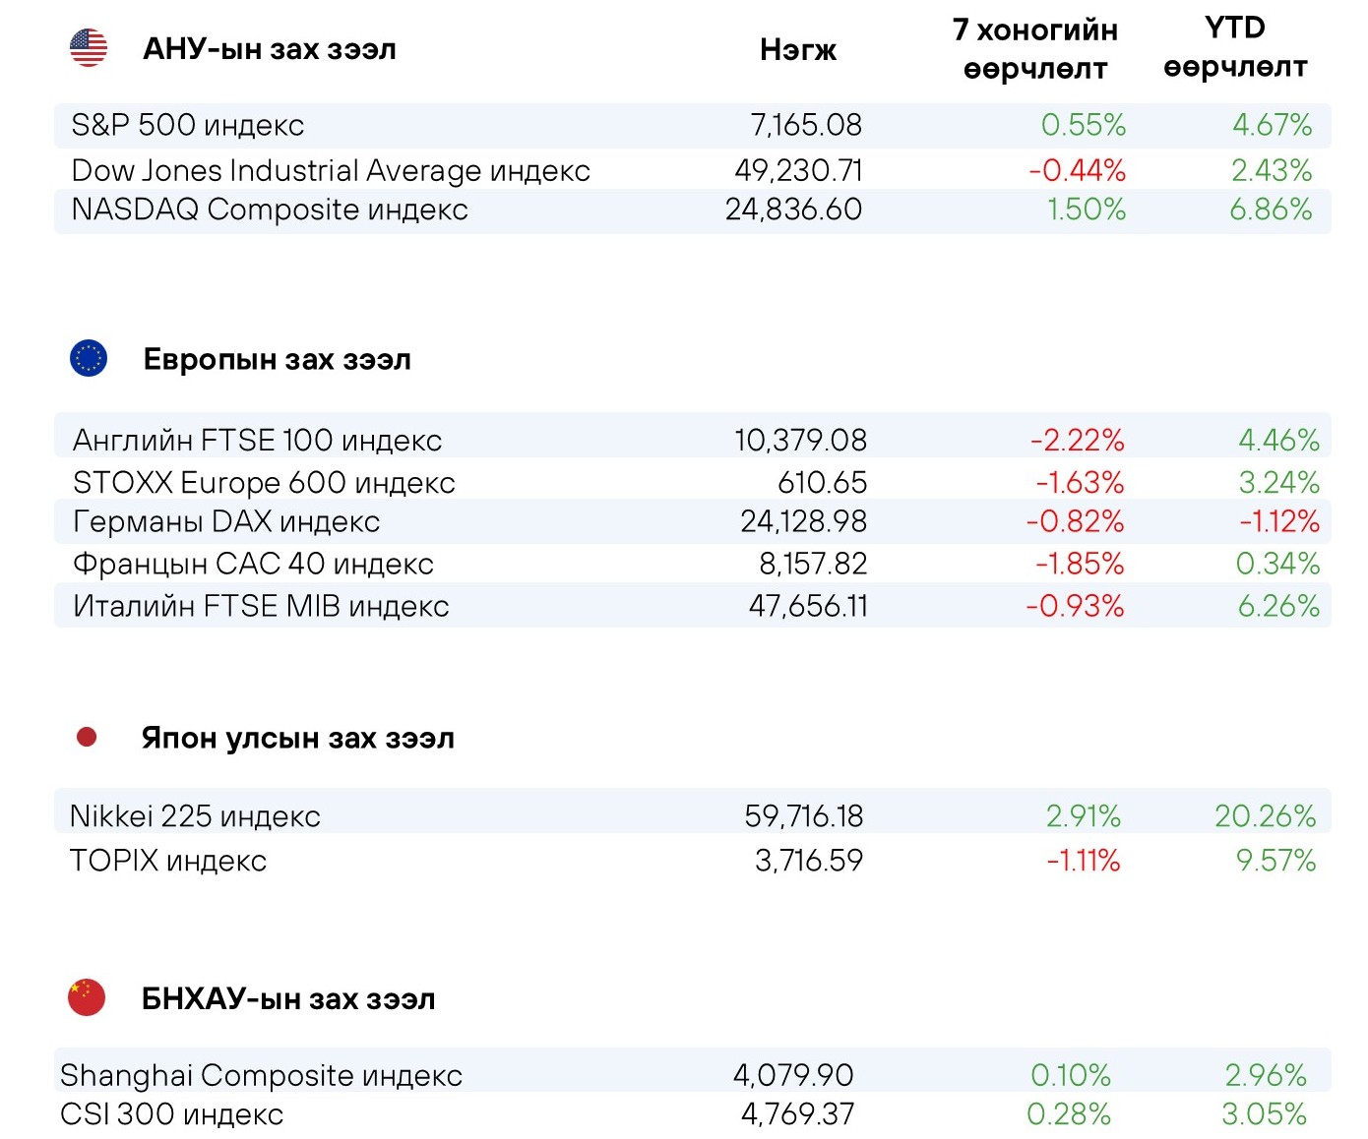Click Германы DAX YTD value -1.12%
1368x1139 pixels.
click(1279, 521)
